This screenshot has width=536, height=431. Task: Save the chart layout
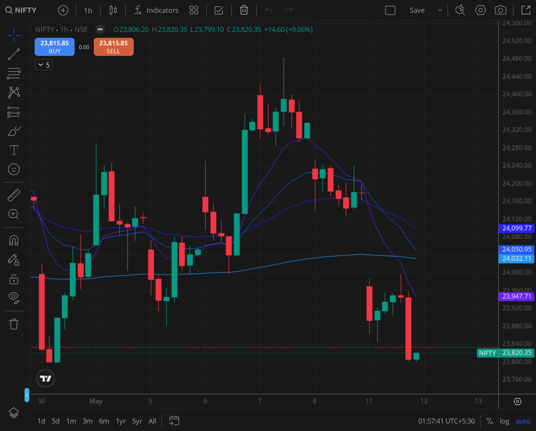[417, 10]
